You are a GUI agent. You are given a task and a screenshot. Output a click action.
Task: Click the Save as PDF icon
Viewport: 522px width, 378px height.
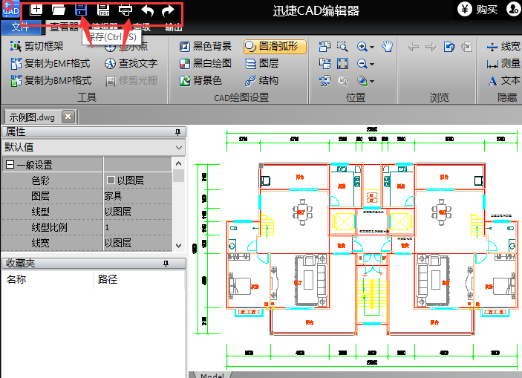pos(104,10)
